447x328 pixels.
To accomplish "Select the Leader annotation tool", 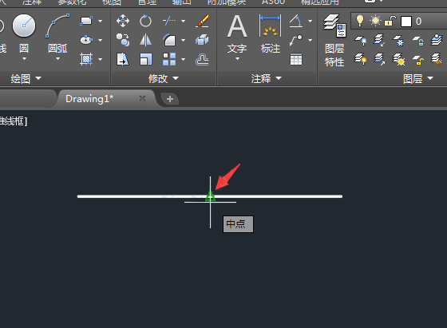I will click(296, 40).
